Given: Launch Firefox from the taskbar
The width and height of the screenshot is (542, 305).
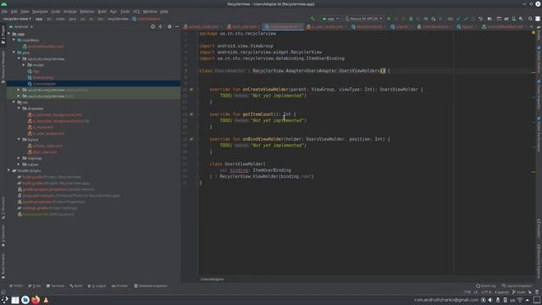Looking at the screenshot, I should coord(36,300).
